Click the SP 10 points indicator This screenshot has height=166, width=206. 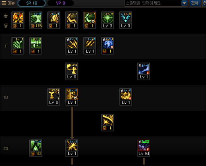tap(32, 3)
